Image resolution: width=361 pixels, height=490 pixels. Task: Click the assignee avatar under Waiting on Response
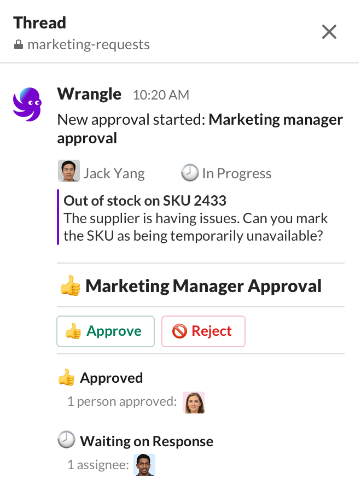(143, 465)
